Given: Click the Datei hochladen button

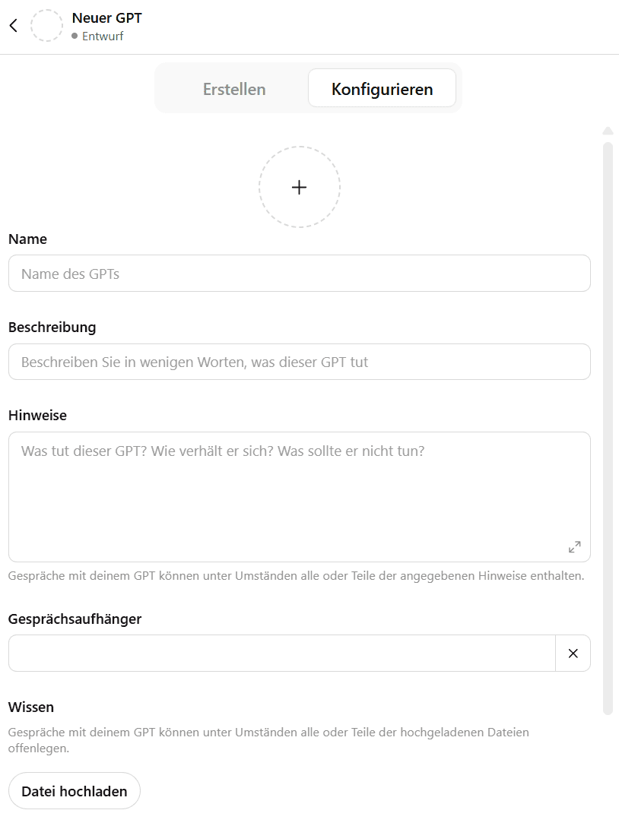Looking at the screenshot, I should pos(74,790).
